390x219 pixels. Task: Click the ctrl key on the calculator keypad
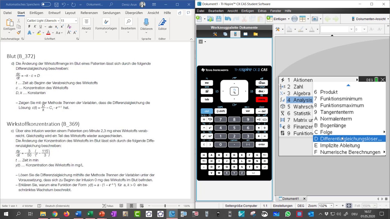click(x=207, y=111)
